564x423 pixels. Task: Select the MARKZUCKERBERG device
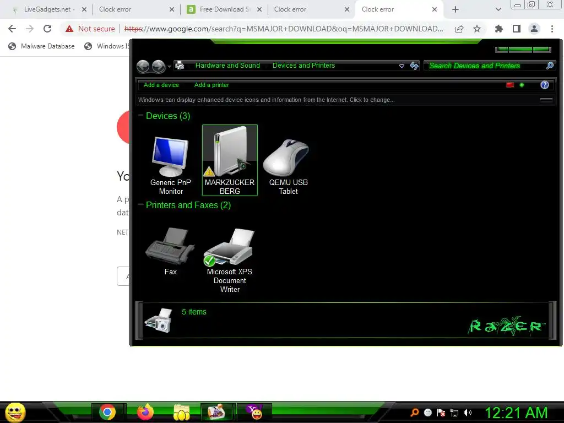230,160
